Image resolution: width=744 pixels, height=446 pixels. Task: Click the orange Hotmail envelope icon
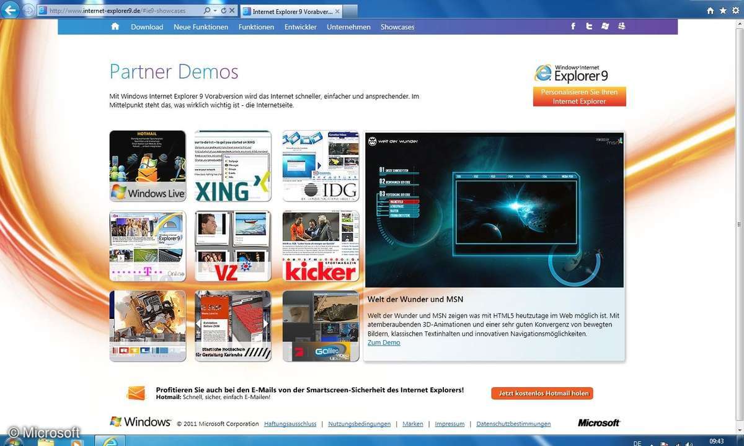tap(136, 393)
